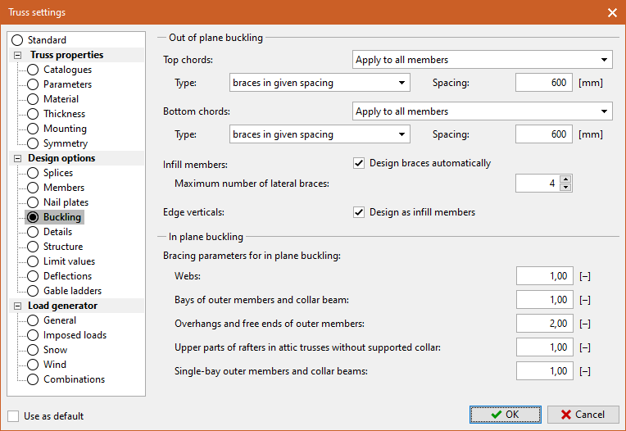Viewport: 626px width, 431px height.
Task: Click the Top chords Spacing input field
Action: pyautogui.click(x=544, y=83)
